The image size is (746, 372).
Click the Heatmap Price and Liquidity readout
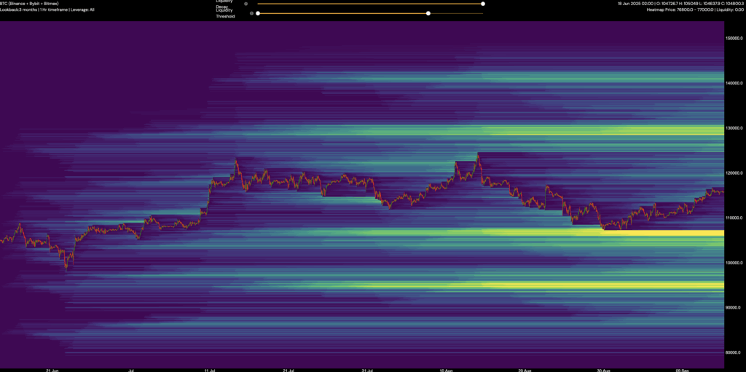694,9
